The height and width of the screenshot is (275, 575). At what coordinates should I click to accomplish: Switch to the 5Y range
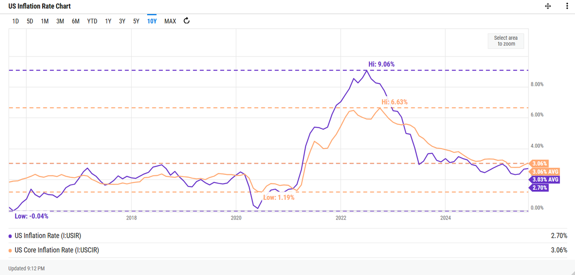coord(136,21)
